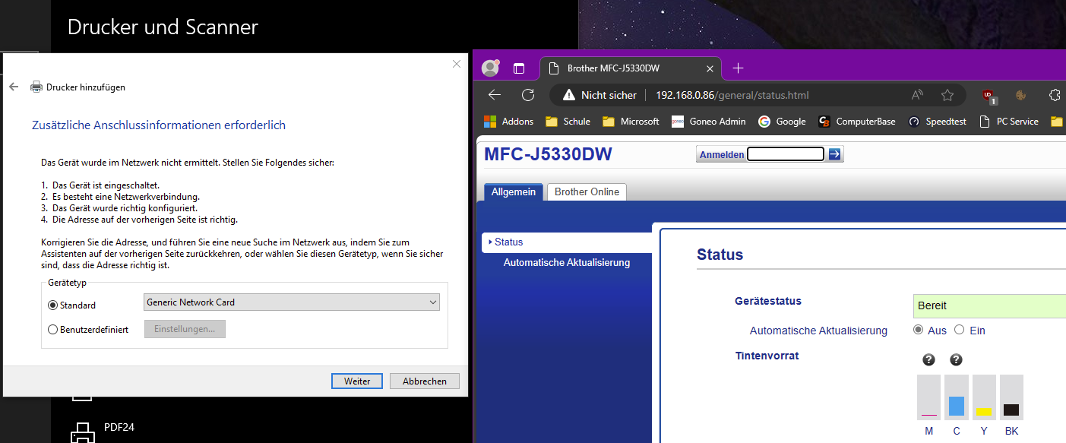Click the Abbrechen button
The height and width of the screenshot is (443, 1066).
coord(425,381)
